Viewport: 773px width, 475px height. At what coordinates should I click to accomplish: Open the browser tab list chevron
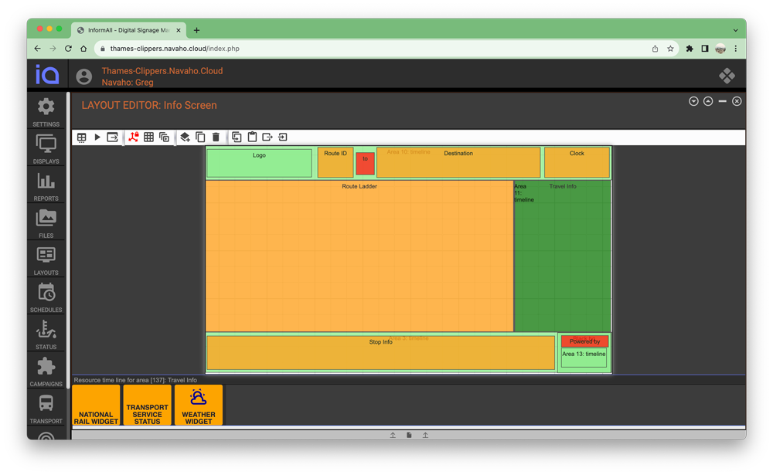coord(735,30)
